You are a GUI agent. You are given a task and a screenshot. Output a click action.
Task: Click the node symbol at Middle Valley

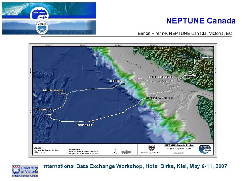point(59,93)
